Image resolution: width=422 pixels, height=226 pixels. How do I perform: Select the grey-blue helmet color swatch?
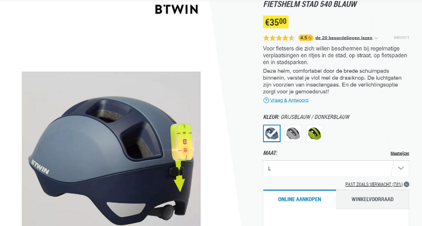point(272,133)
